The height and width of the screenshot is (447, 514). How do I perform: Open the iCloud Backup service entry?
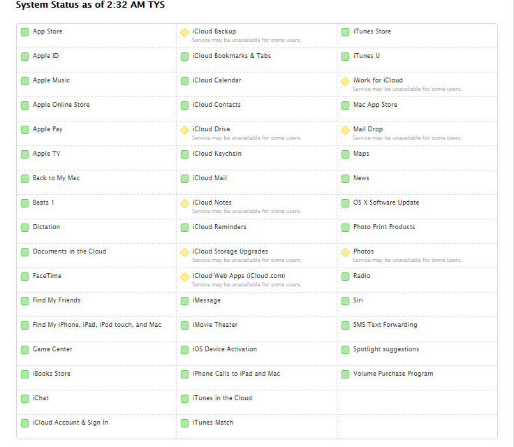click(x=214, y=31)
